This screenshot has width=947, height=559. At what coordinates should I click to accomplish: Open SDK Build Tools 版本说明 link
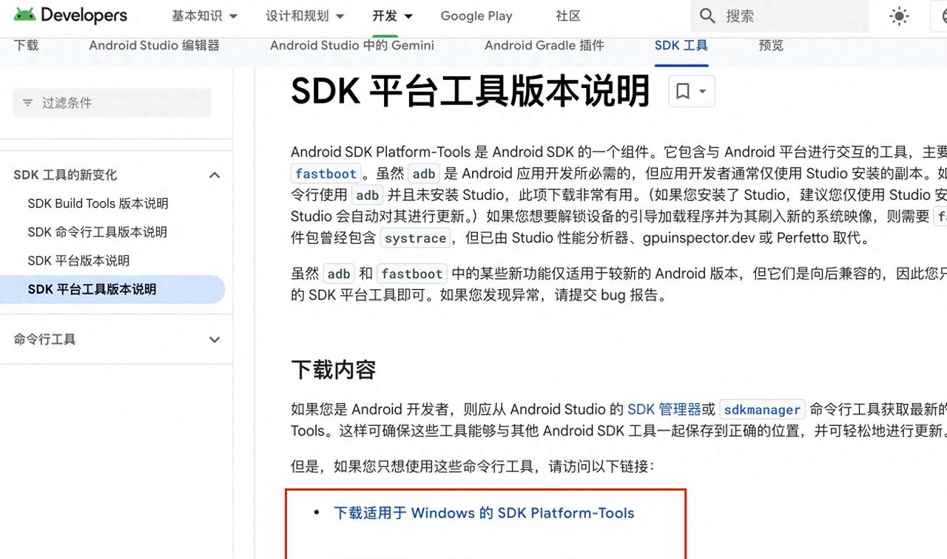pos(98,203)
